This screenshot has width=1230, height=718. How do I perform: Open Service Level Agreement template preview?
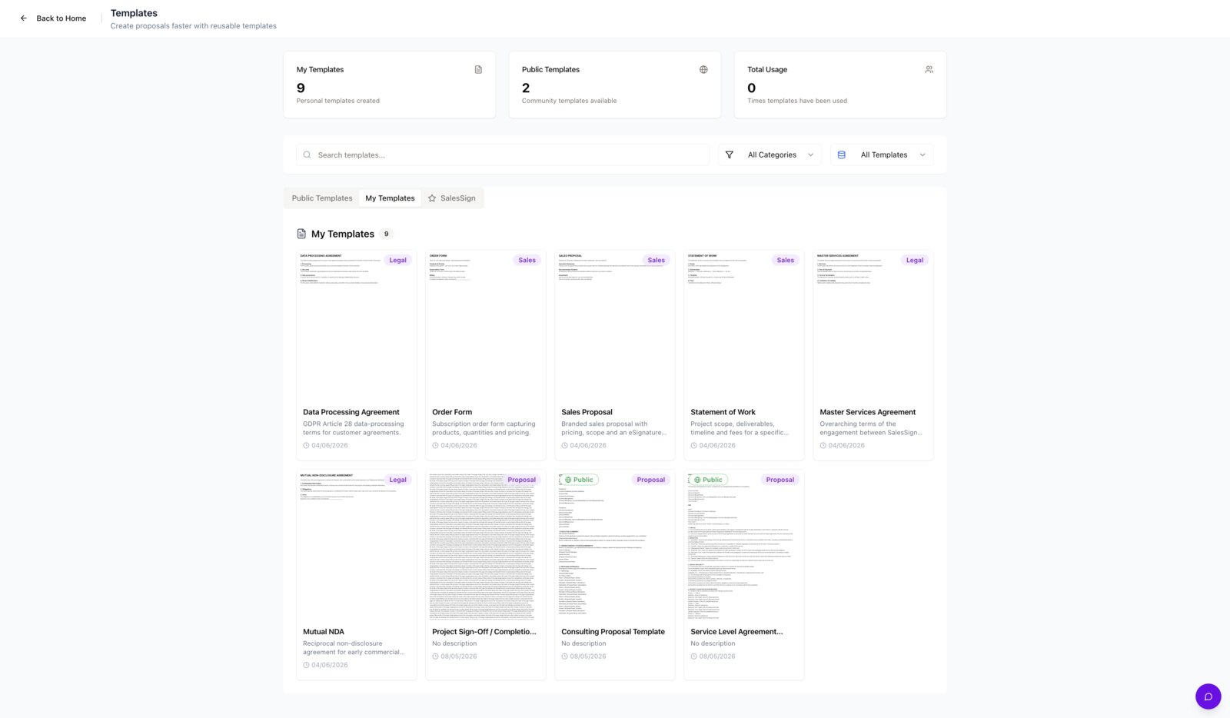(x=744, y=547)
